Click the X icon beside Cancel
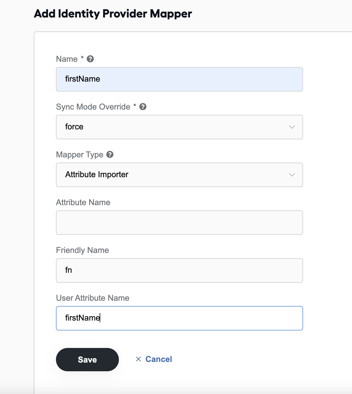 tap(138, 359)
